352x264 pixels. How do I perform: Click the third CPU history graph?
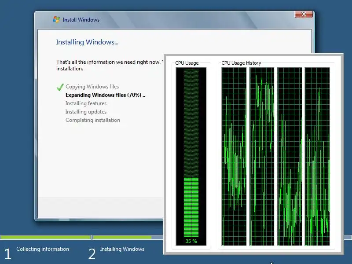coord(290,157)
